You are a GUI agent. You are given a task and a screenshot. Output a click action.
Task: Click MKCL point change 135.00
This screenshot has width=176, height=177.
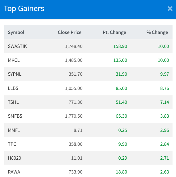(120, 60)
